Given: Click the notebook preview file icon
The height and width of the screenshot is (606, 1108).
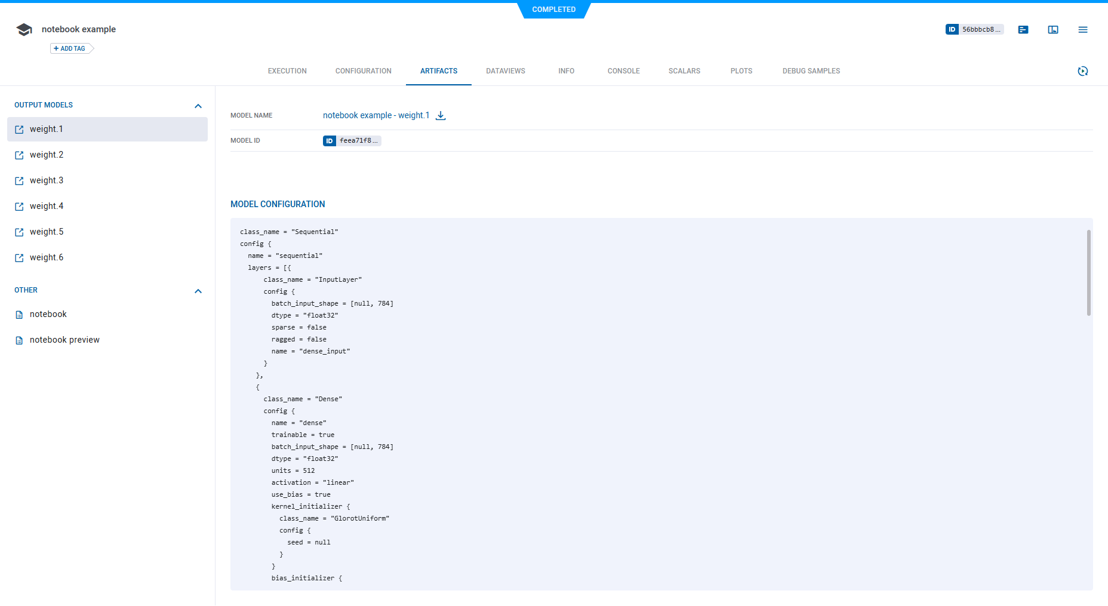Looking at the screenshot, I should click(x=19, y=340).
